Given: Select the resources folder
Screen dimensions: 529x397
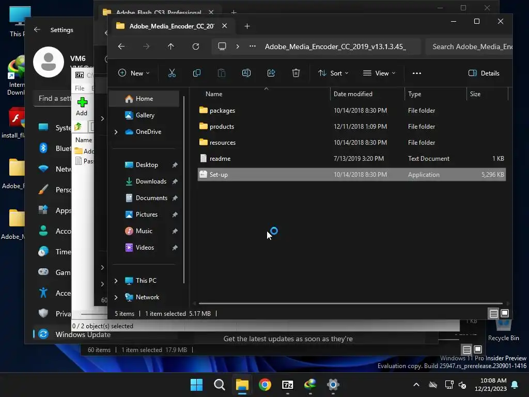Looking at the screenshot, I should 351,143.
